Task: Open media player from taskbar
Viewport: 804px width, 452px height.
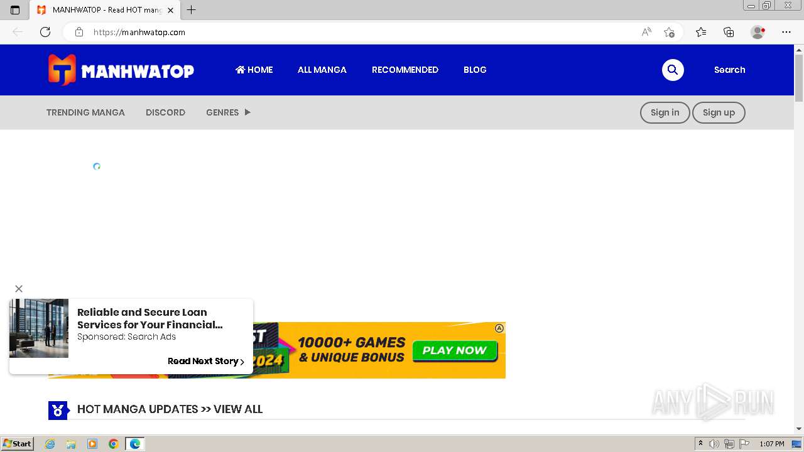Action: click(92, 444)
